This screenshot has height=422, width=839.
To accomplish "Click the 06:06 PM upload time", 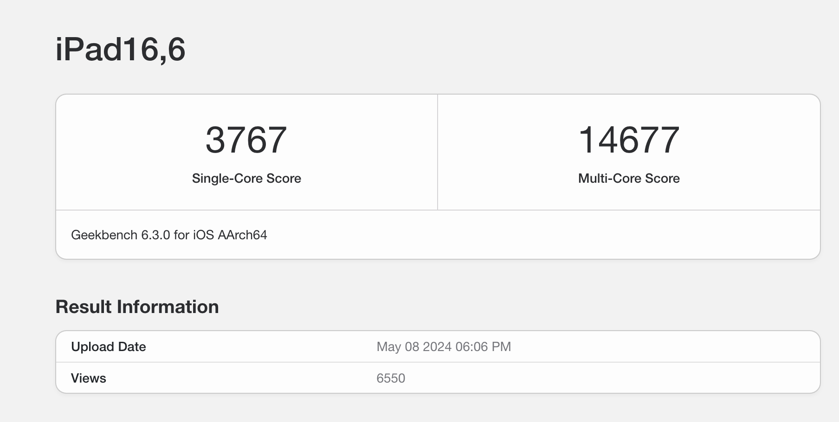I will tap(483, 347).
